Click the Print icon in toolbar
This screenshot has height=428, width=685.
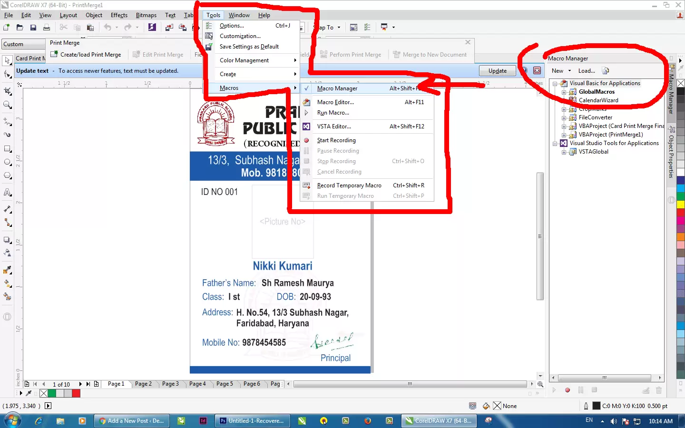[47, 28]
